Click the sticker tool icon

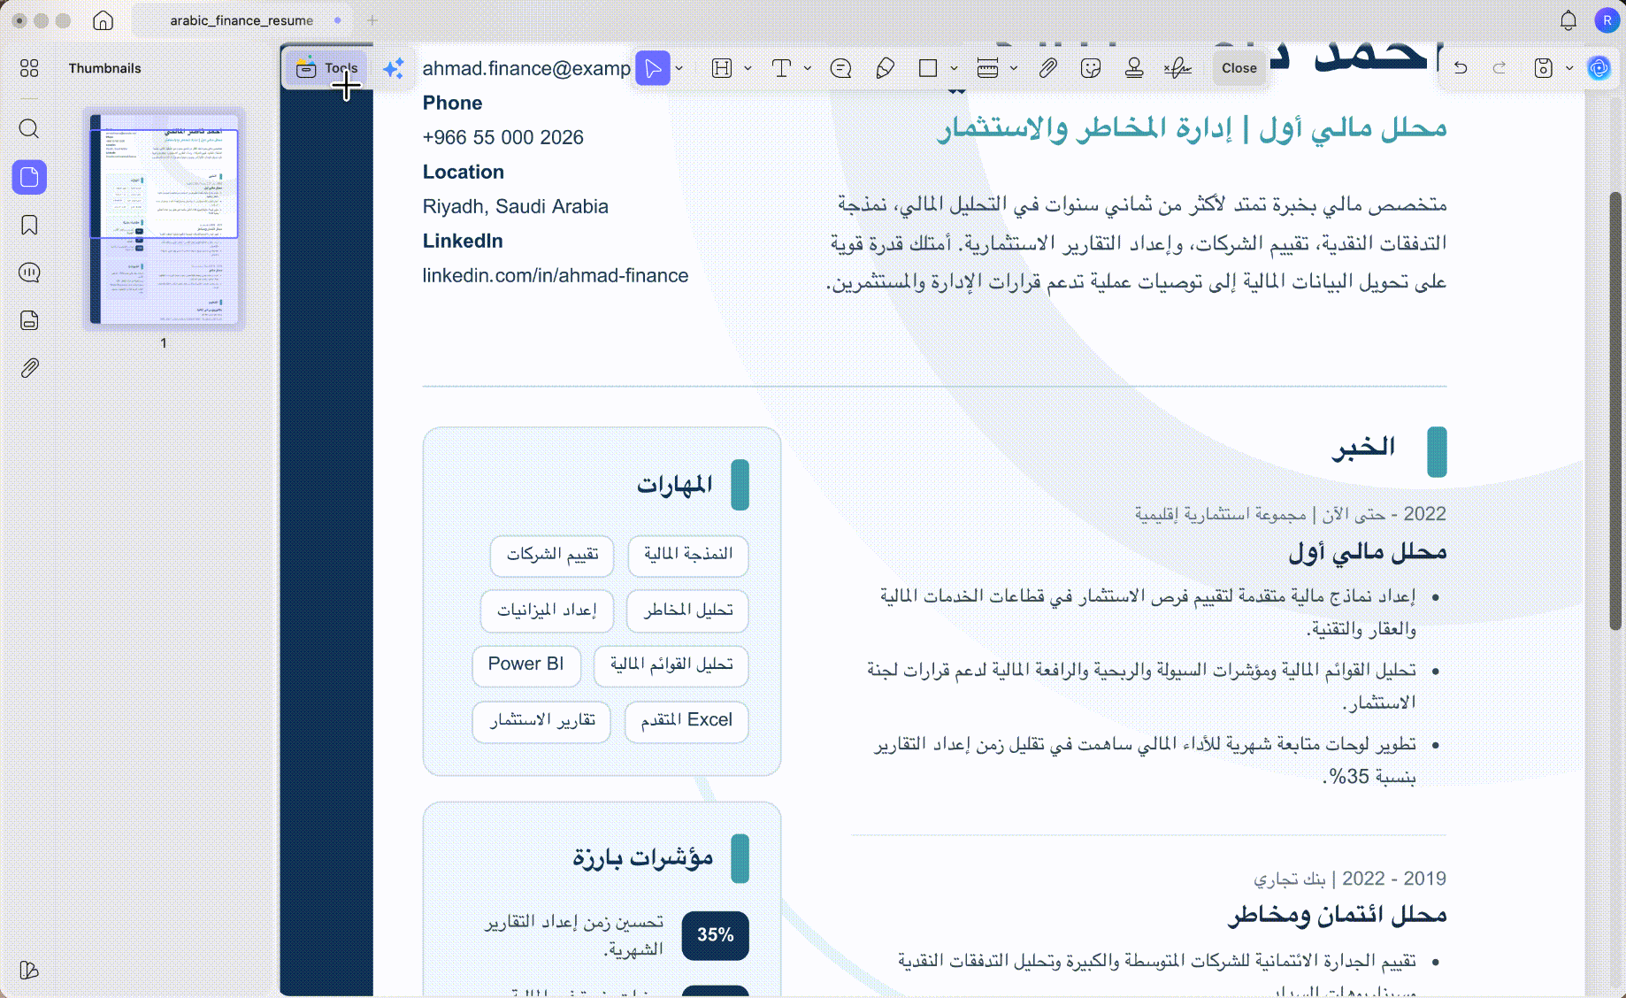click(1091, 68)
